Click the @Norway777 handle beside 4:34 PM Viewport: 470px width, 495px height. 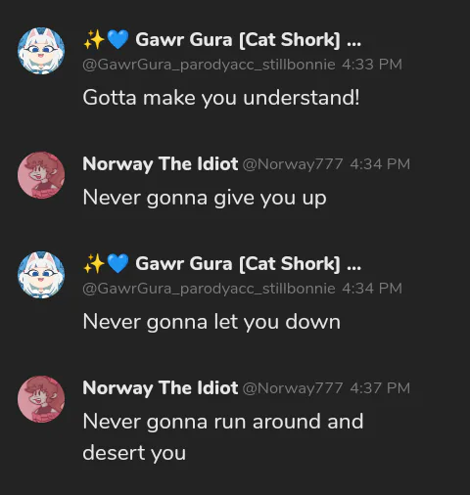293,164
